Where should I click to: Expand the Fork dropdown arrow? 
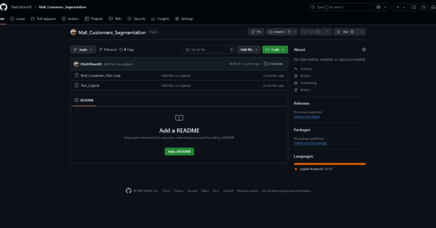point(328,32)
